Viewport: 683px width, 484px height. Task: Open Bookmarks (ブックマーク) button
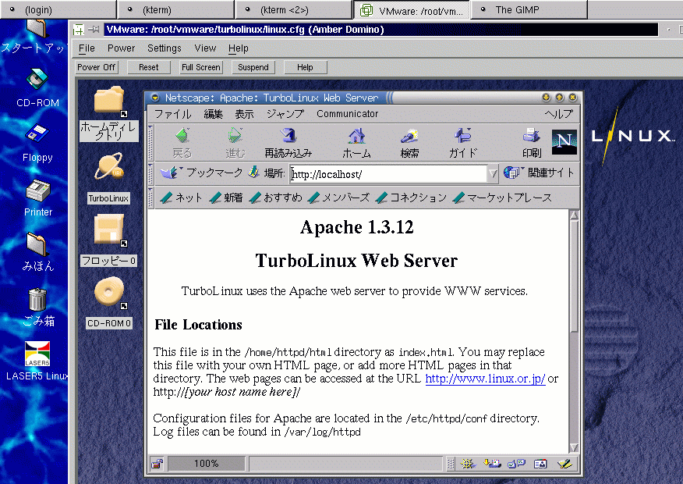pos(201,173)
